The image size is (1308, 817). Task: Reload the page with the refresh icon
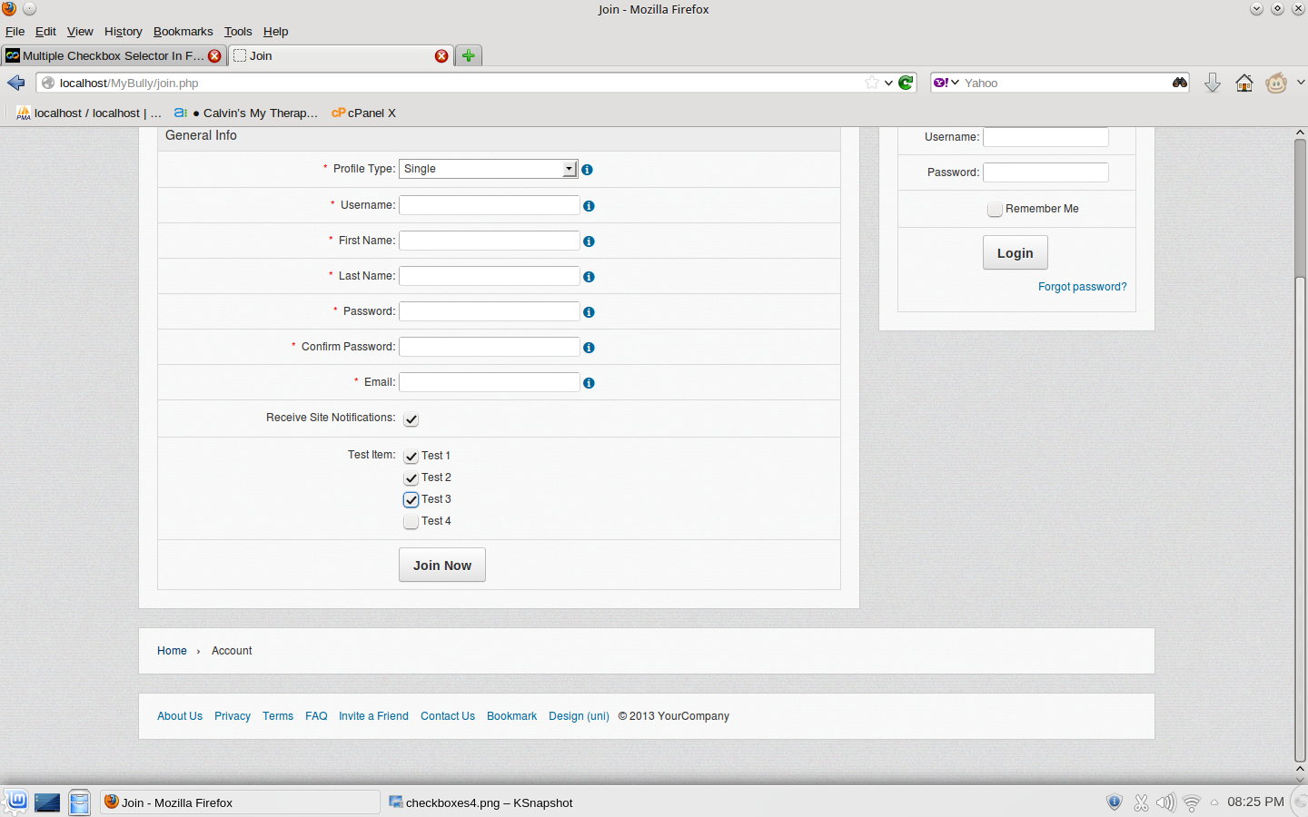pyautogui.click(x=906, y=83)
